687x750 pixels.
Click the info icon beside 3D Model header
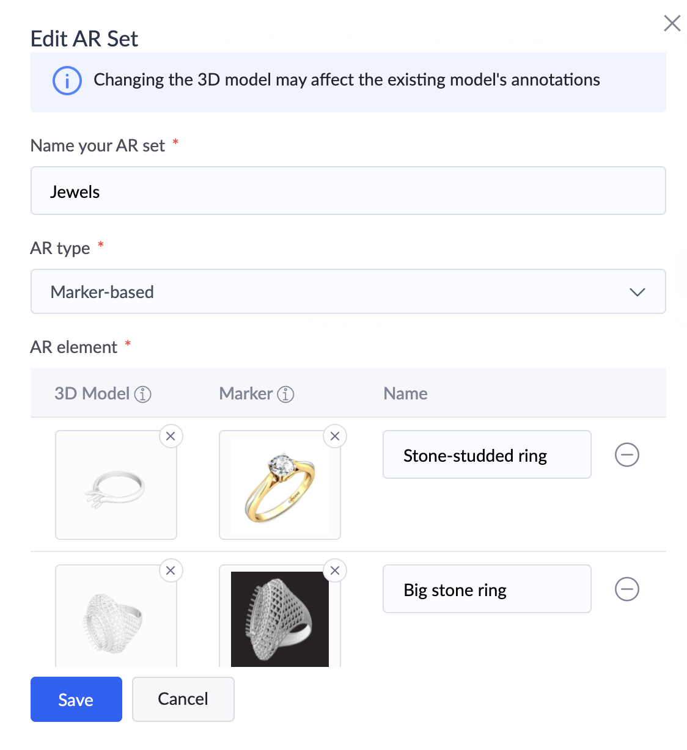click(143, 395)
